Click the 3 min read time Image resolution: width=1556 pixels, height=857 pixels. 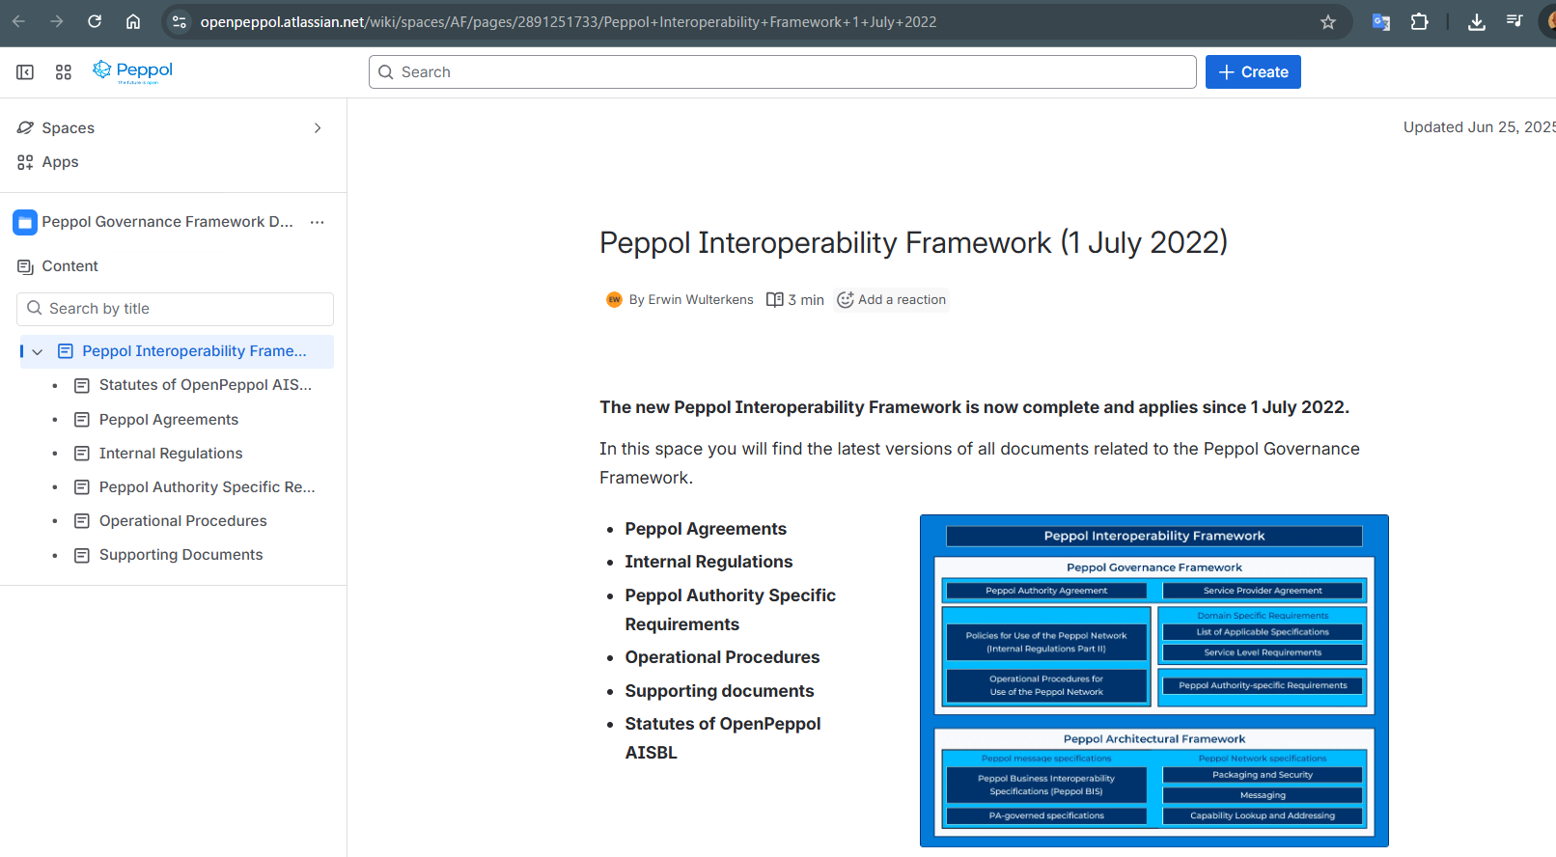(x=795, y=300)
